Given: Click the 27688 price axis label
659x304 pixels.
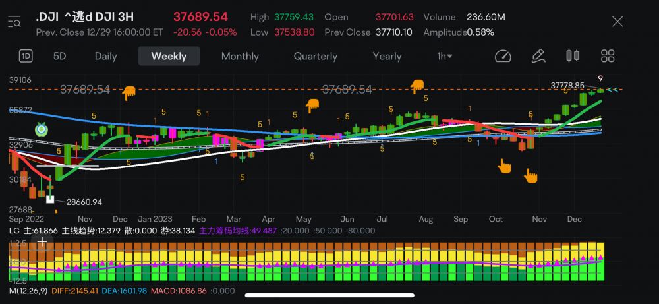Looking at the screenshot, I should coord(20,210).
